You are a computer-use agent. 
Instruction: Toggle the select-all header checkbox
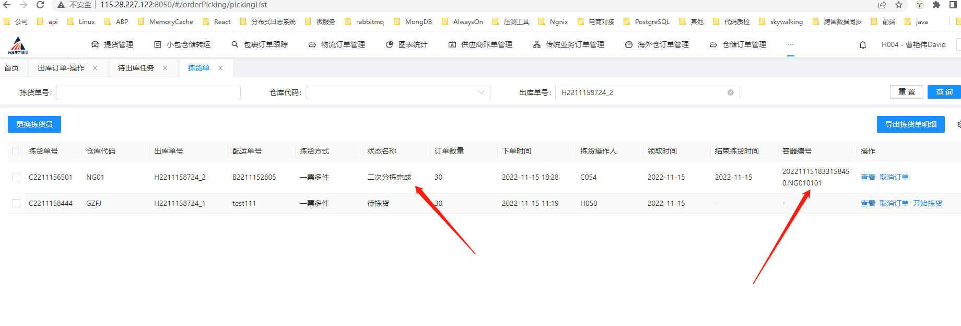tap(16, 151)
